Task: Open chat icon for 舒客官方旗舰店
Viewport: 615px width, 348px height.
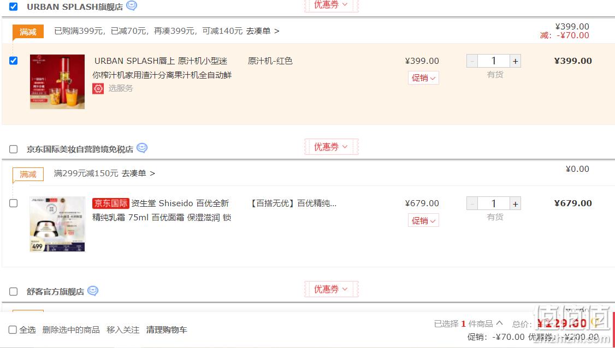Action: pos(93,291)
